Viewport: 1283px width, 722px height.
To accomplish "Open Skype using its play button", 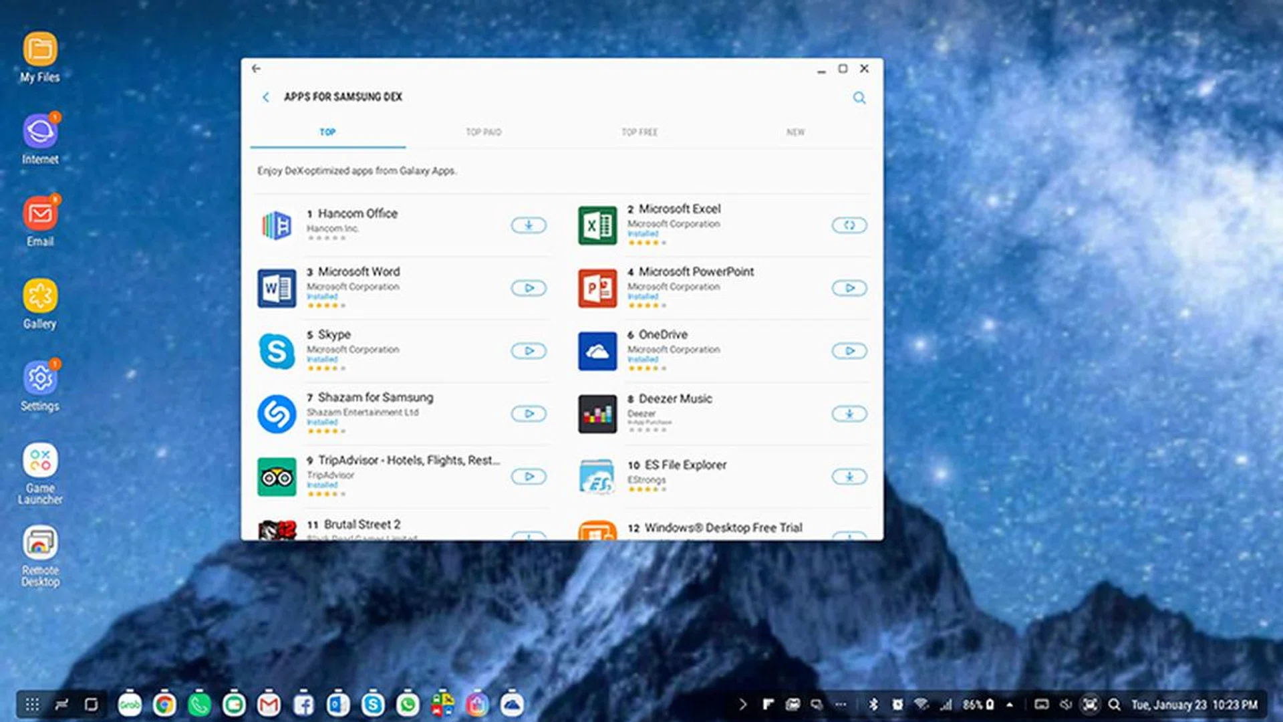I will point(529,351).
